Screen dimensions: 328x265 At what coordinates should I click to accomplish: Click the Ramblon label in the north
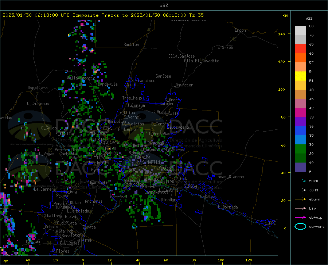pos(131,44)
